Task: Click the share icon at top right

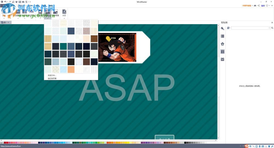Action: [258, 5]
